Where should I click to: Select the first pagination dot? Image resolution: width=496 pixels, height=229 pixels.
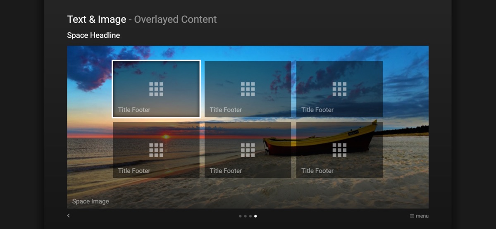(x=240, y=216)
